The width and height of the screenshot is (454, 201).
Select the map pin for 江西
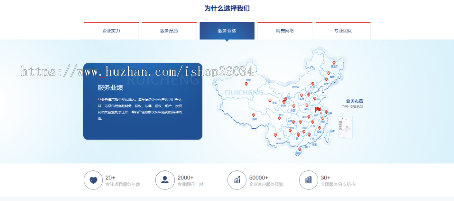click(312, 122)
